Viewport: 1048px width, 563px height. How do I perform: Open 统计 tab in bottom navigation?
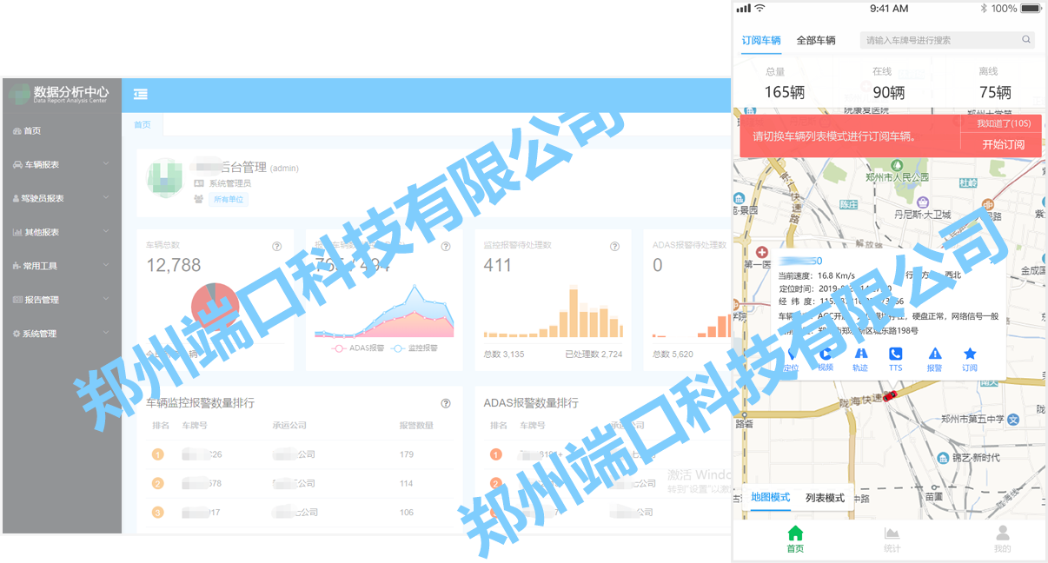tap(892, 539)
